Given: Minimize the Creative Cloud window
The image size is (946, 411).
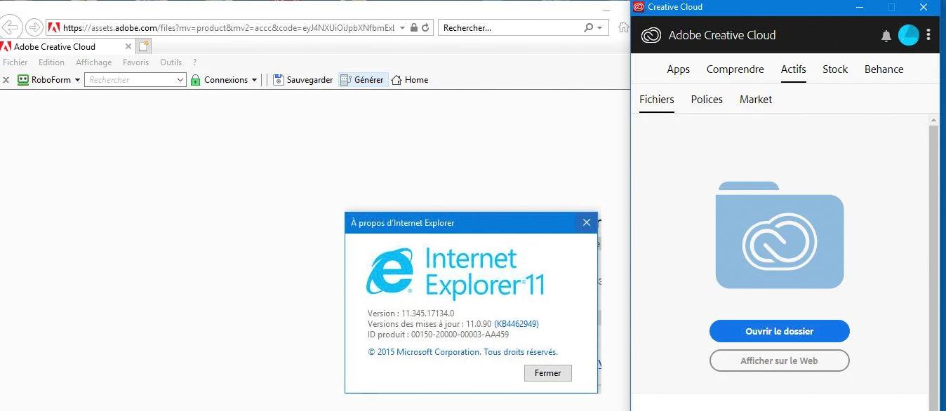Looking at the screenshot, I should pos(859,7).
